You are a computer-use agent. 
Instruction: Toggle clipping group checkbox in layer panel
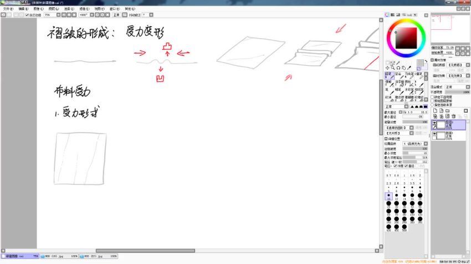(432, 101)
